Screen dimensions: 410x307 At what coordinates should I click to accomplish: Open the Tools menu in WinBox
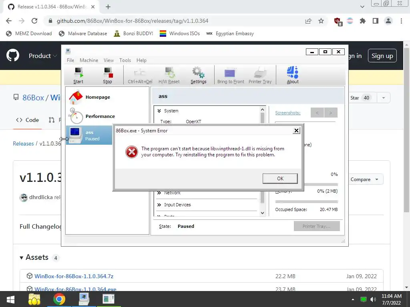[125, 60]
